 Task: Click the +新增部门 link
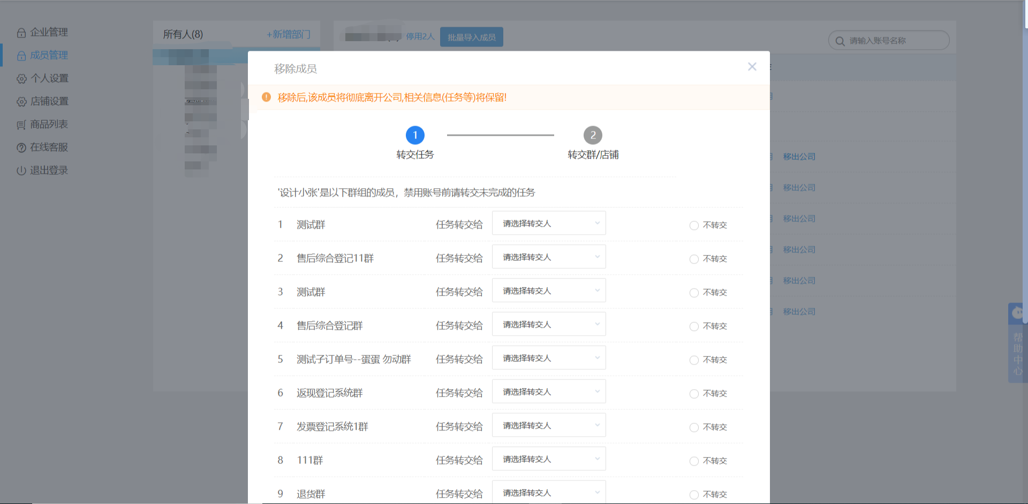click(289, 35)
